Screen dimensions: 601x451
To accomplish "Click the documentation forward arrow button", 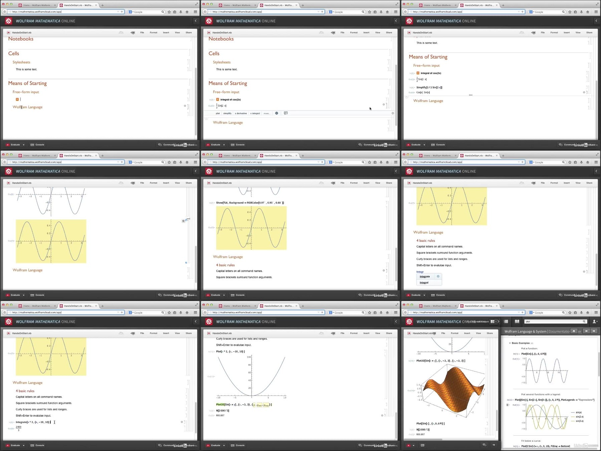I will coord(594,331).
